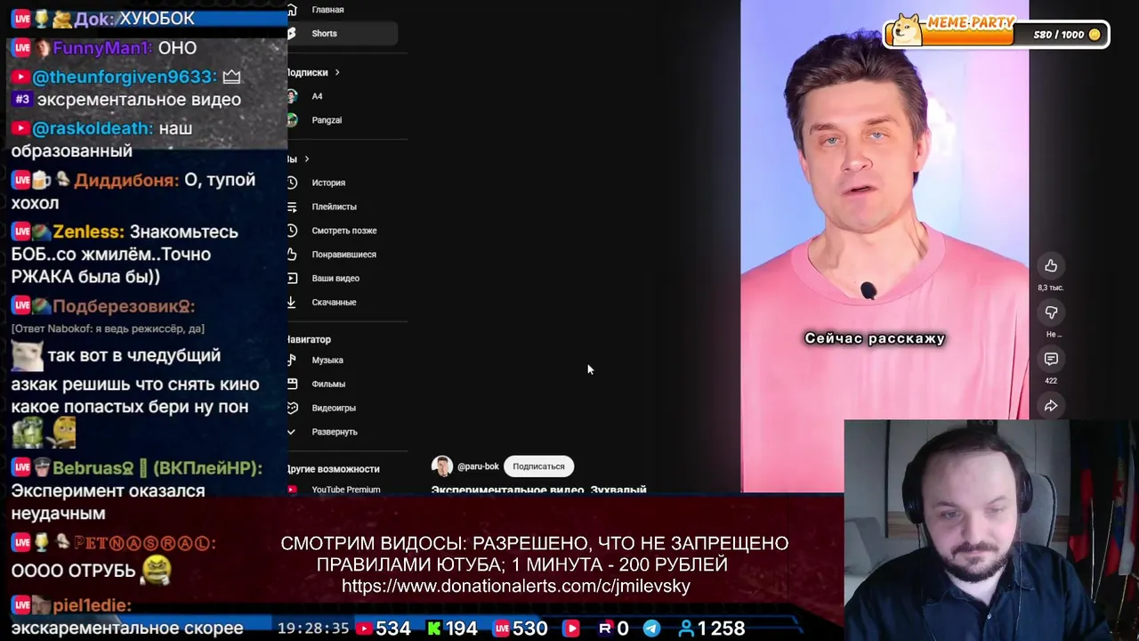
Task: Click the Shorts share arrow icon
Action: pos(1051,406)
